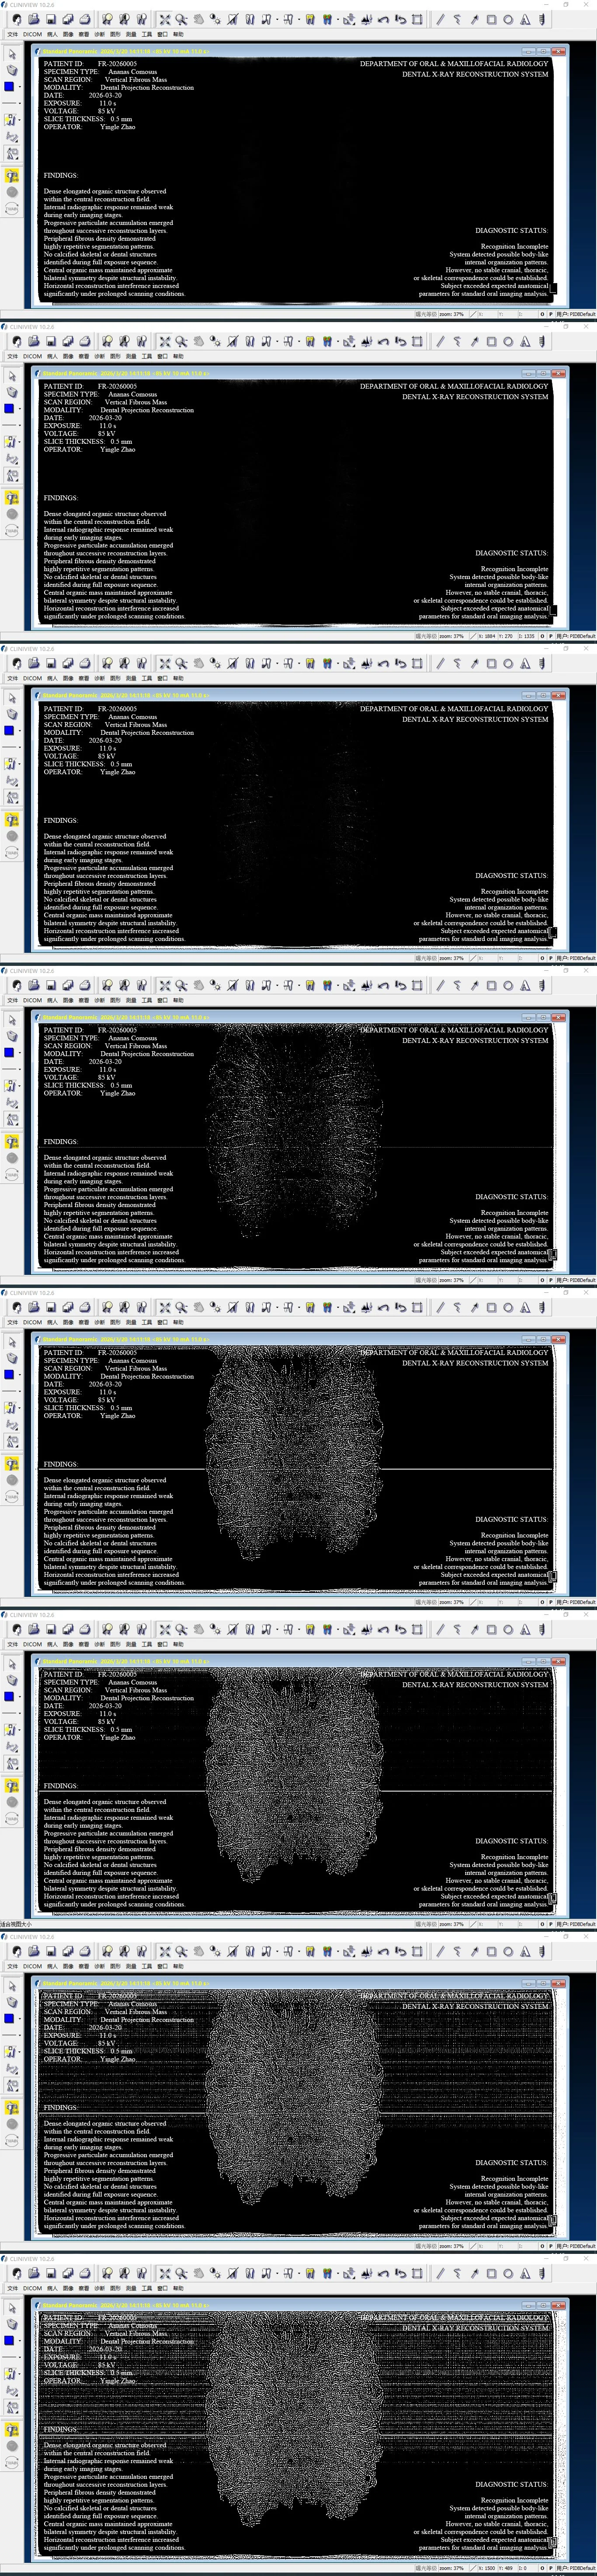
Task: Click the open-folder icon in the fourth window's toolbar
Action: pos(34,985)
